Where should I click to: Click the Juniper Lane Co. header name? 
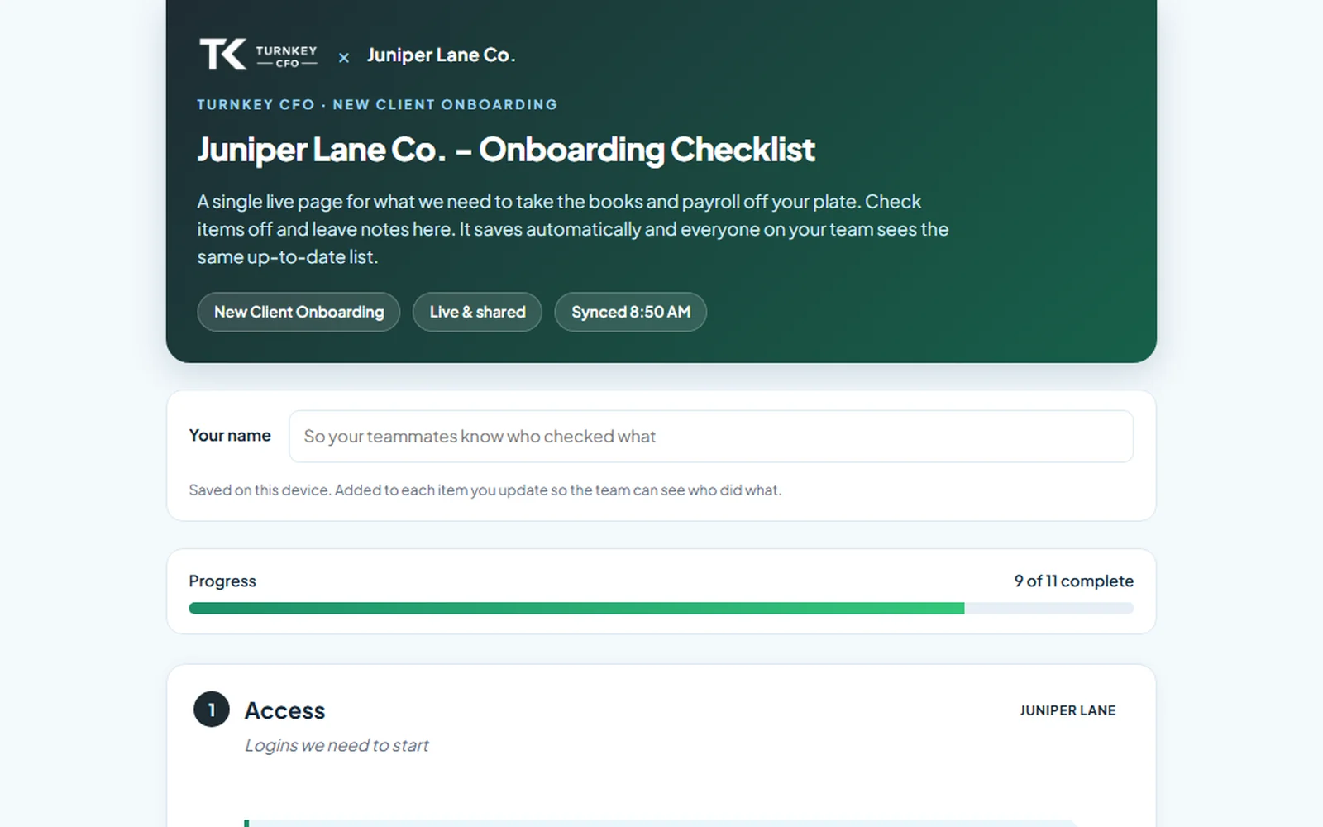tap(441, 55)
